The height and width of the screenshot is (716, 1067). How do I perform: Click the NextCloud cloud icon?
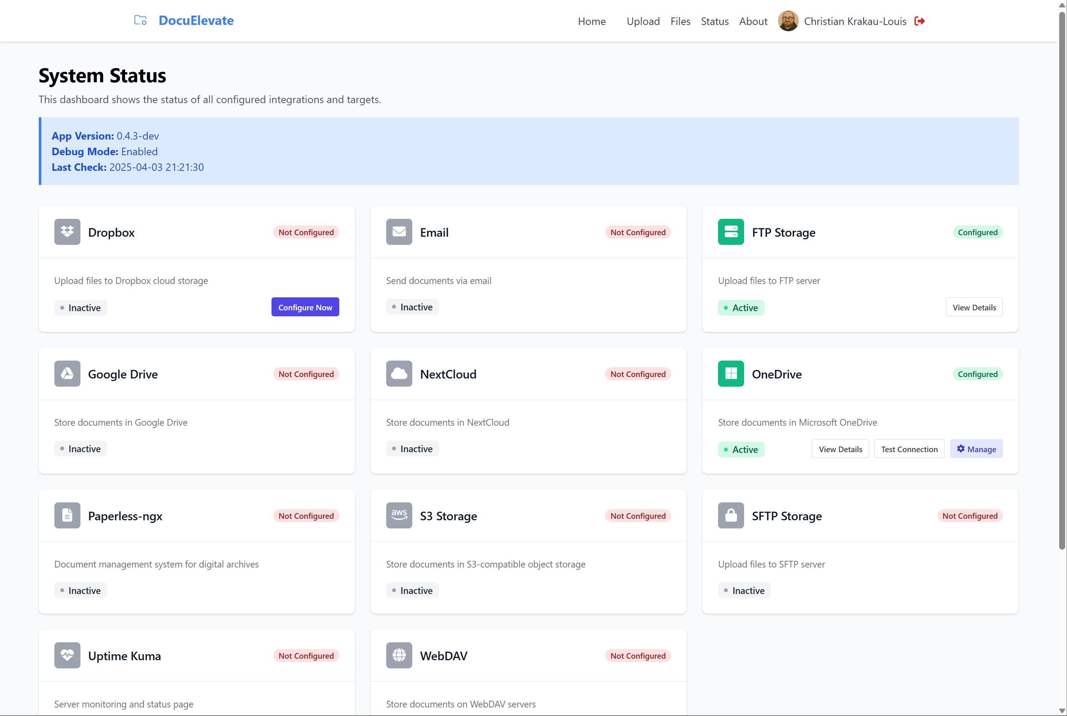[399, 374]
